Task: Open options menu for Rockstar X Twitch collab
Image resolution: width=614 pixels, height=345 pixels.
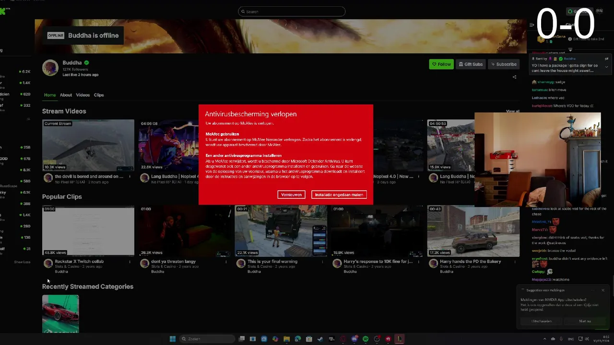Action: pyautogui.click(x=130, y=262)
